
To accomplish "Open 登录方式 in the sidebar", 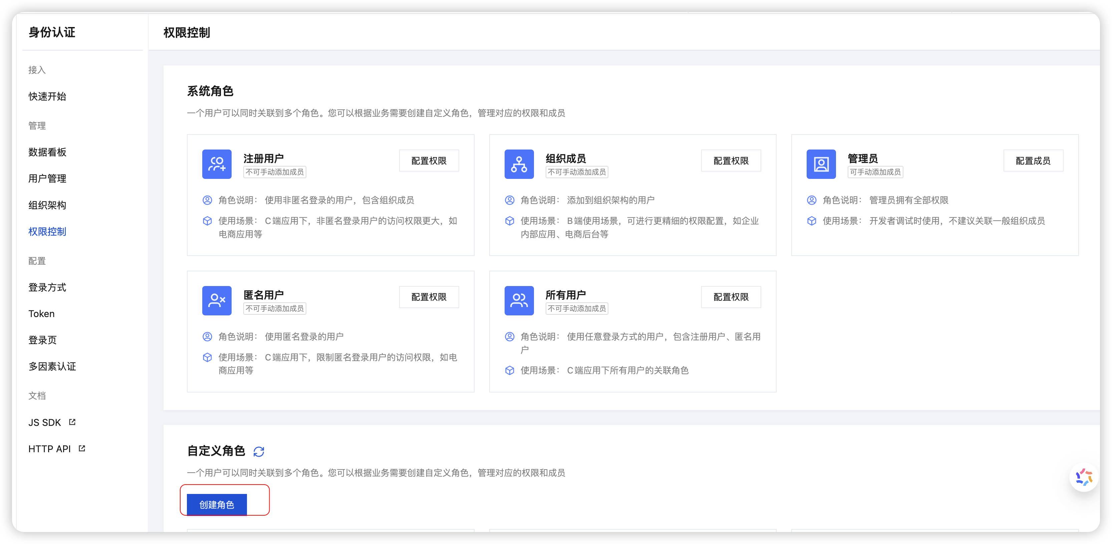I will click(47, 287).
